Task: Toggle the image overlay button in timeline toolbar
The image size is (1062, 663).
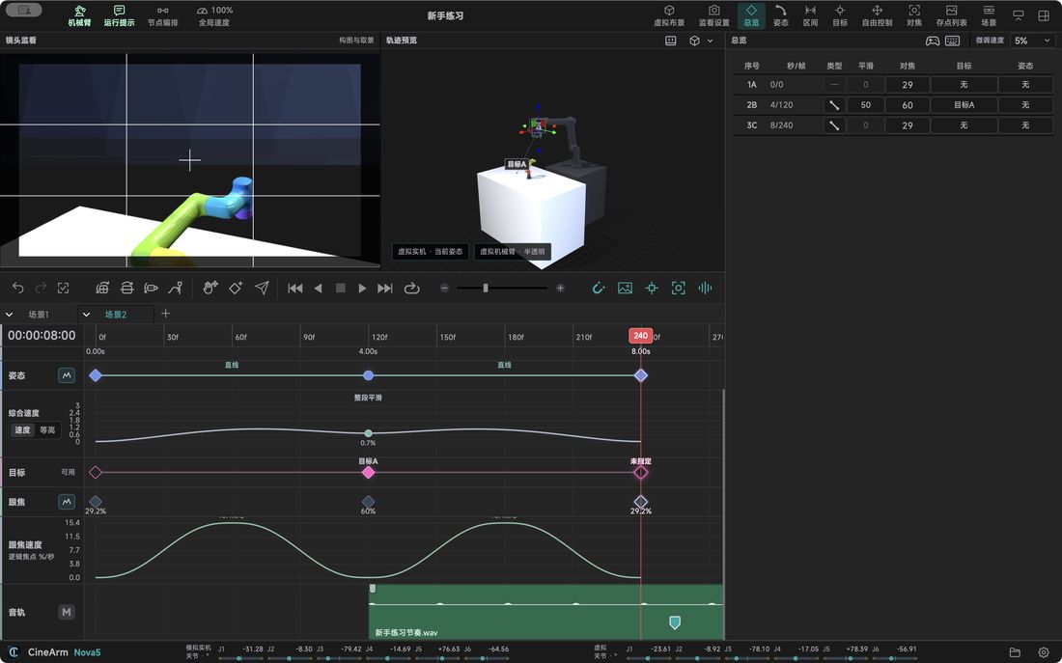Action: [x=626, y=288]
